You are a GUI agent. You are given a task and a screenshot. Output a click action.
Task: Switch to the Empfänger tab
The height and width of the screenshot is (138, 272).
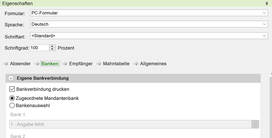[81, 64]
